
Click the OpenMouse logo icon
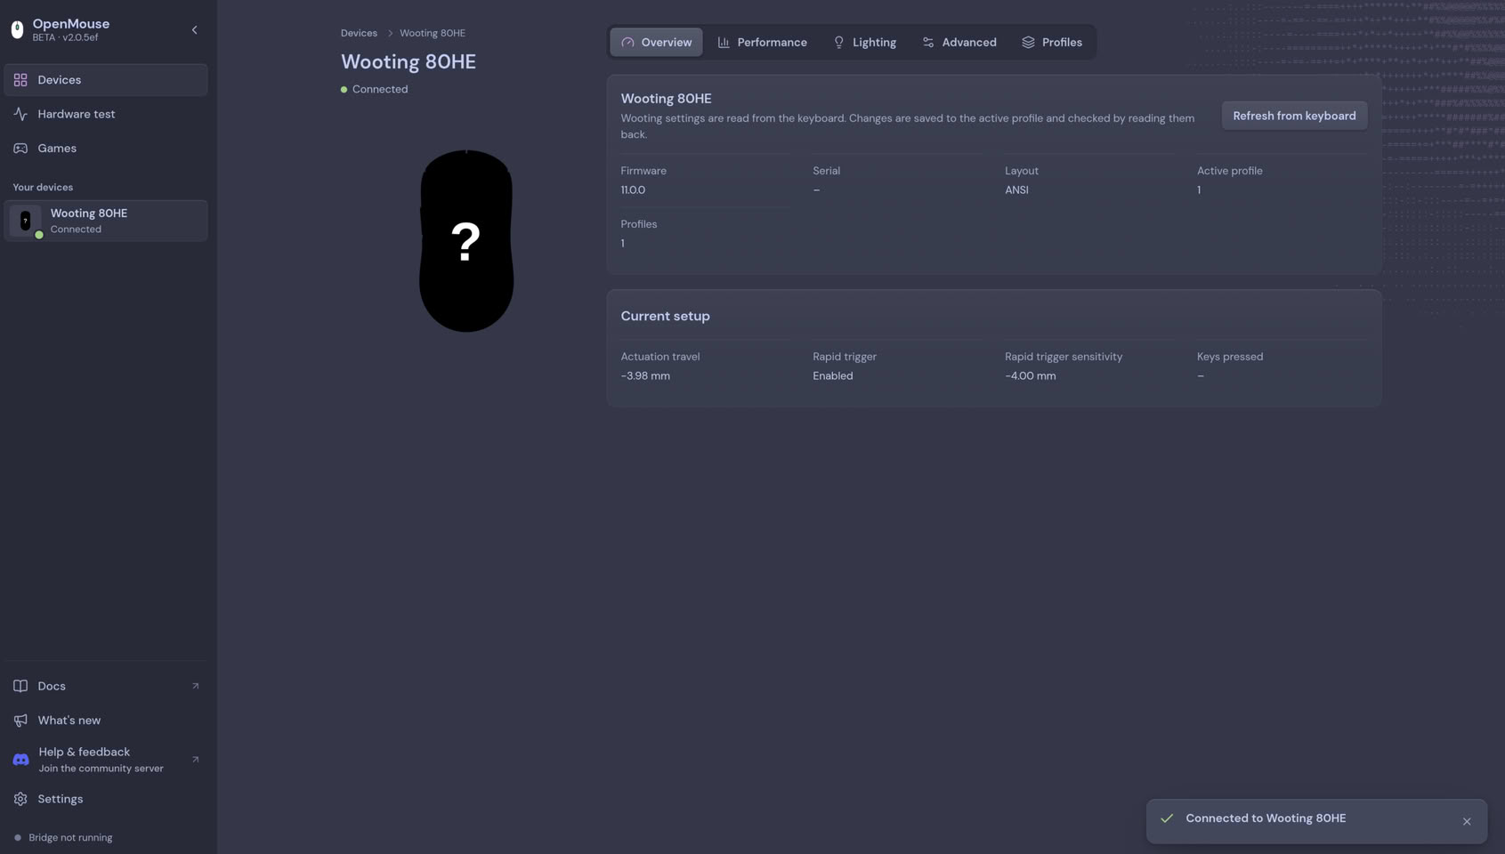coord(17,30)
